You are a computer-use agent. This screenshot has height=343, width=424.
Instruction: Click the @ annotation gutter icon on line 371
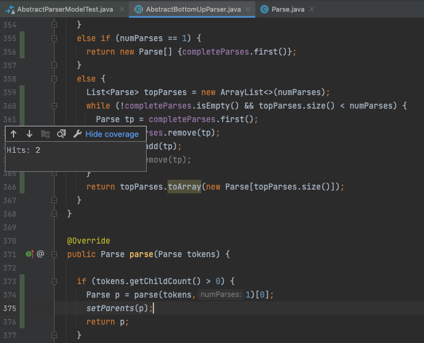point(40,254)
